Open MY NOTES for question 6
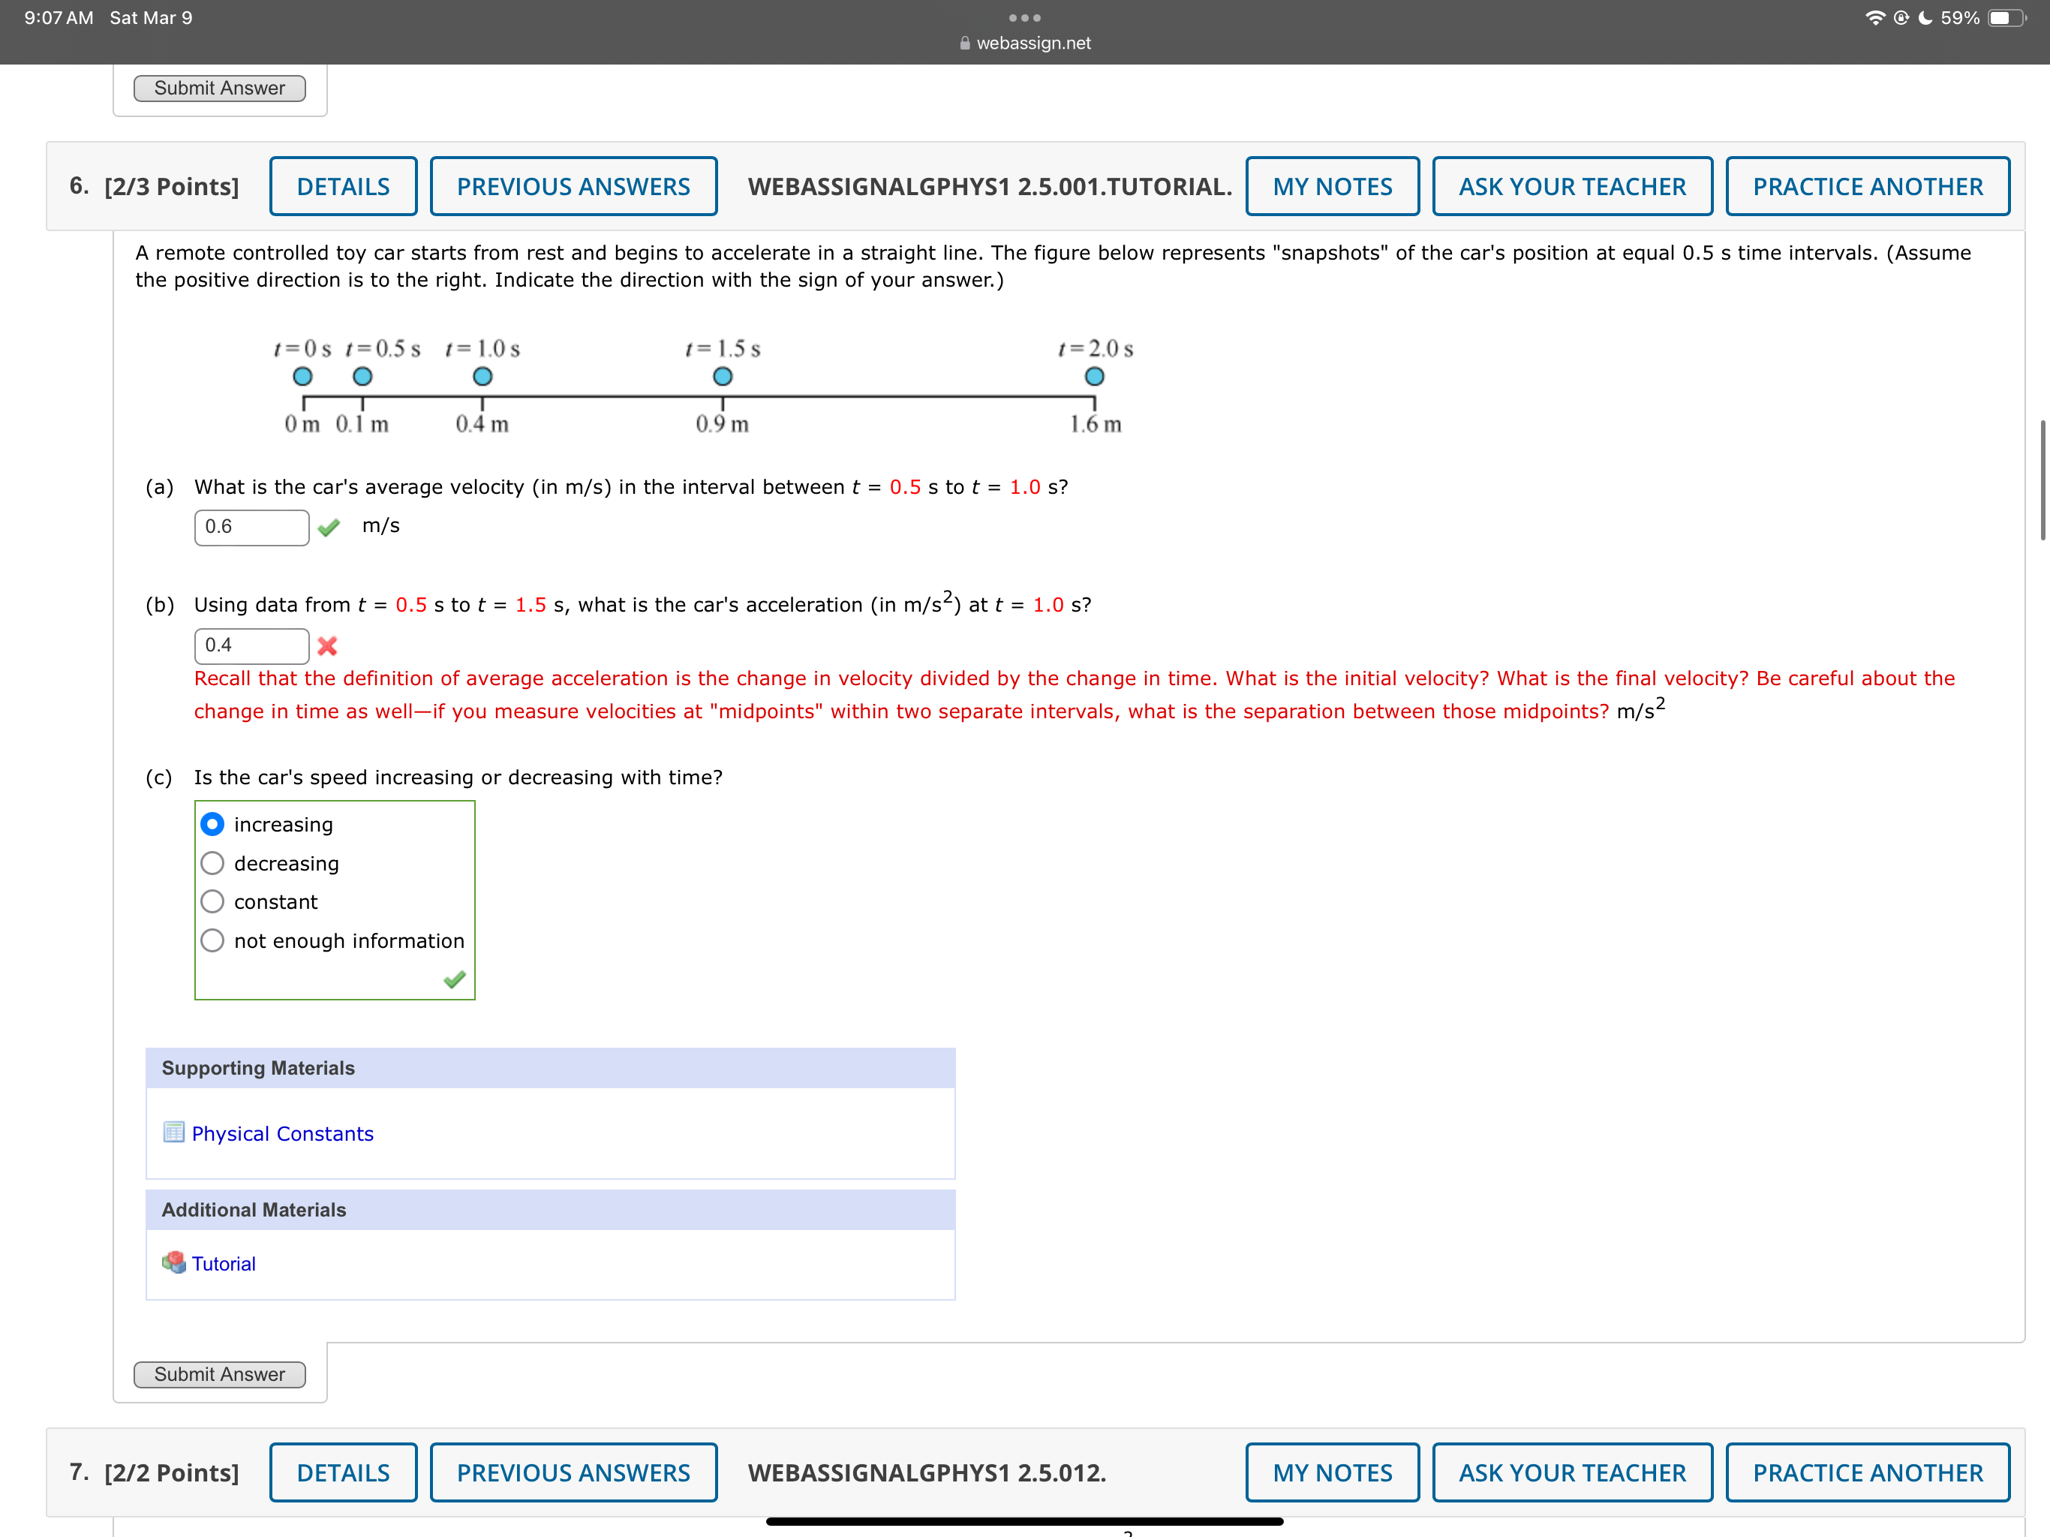The width and height of the screenshot is (2050, 1537). 1332,186
